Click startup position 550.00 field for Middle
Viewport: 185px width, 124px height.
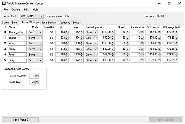(107, 49)
